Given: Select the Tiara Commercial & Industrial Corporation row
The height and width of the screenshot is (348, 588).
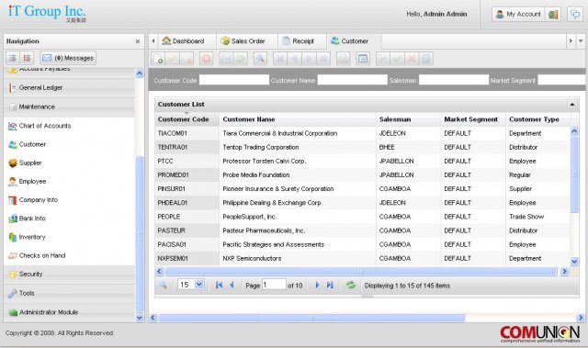Looking at the screenshot, I should pos(362,133).
